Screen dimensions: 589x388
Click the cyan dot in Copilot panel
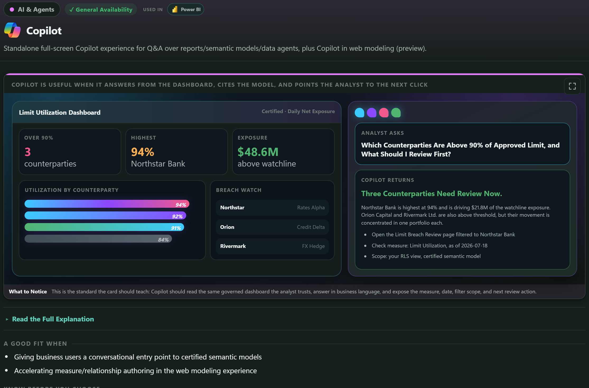pos(359,113)
